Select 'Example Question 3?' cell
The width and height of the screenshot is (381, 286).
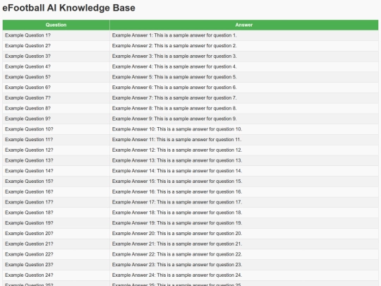[56, 56]
